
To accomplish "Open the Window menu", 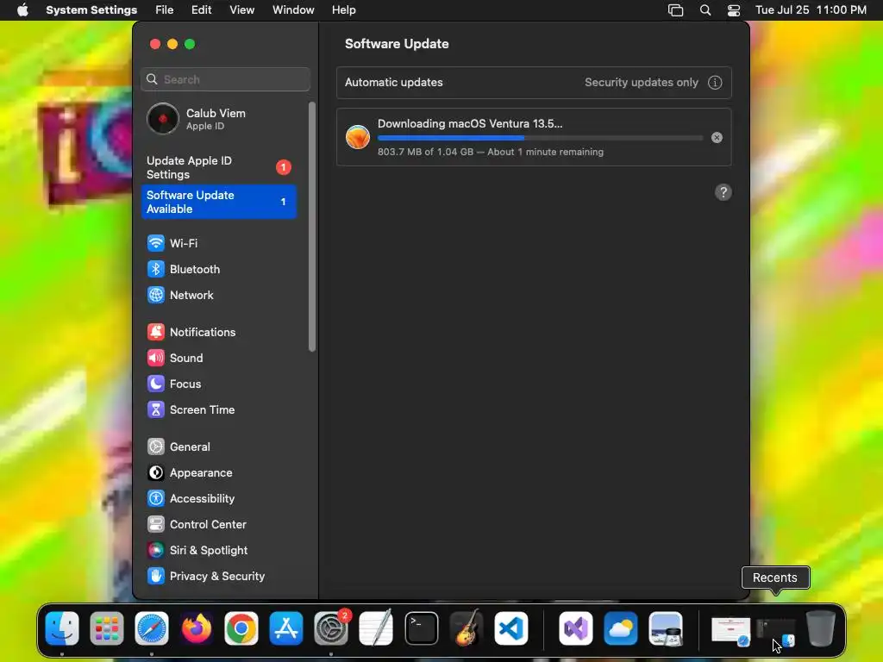I will (293, 10).
